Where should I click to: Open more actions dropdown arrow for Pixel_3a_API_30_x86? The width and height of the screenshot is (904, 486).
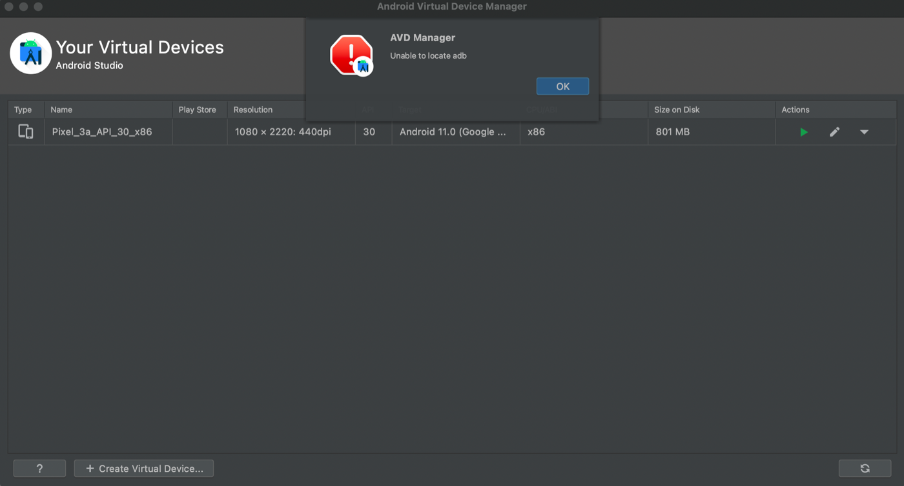point(864,132)
